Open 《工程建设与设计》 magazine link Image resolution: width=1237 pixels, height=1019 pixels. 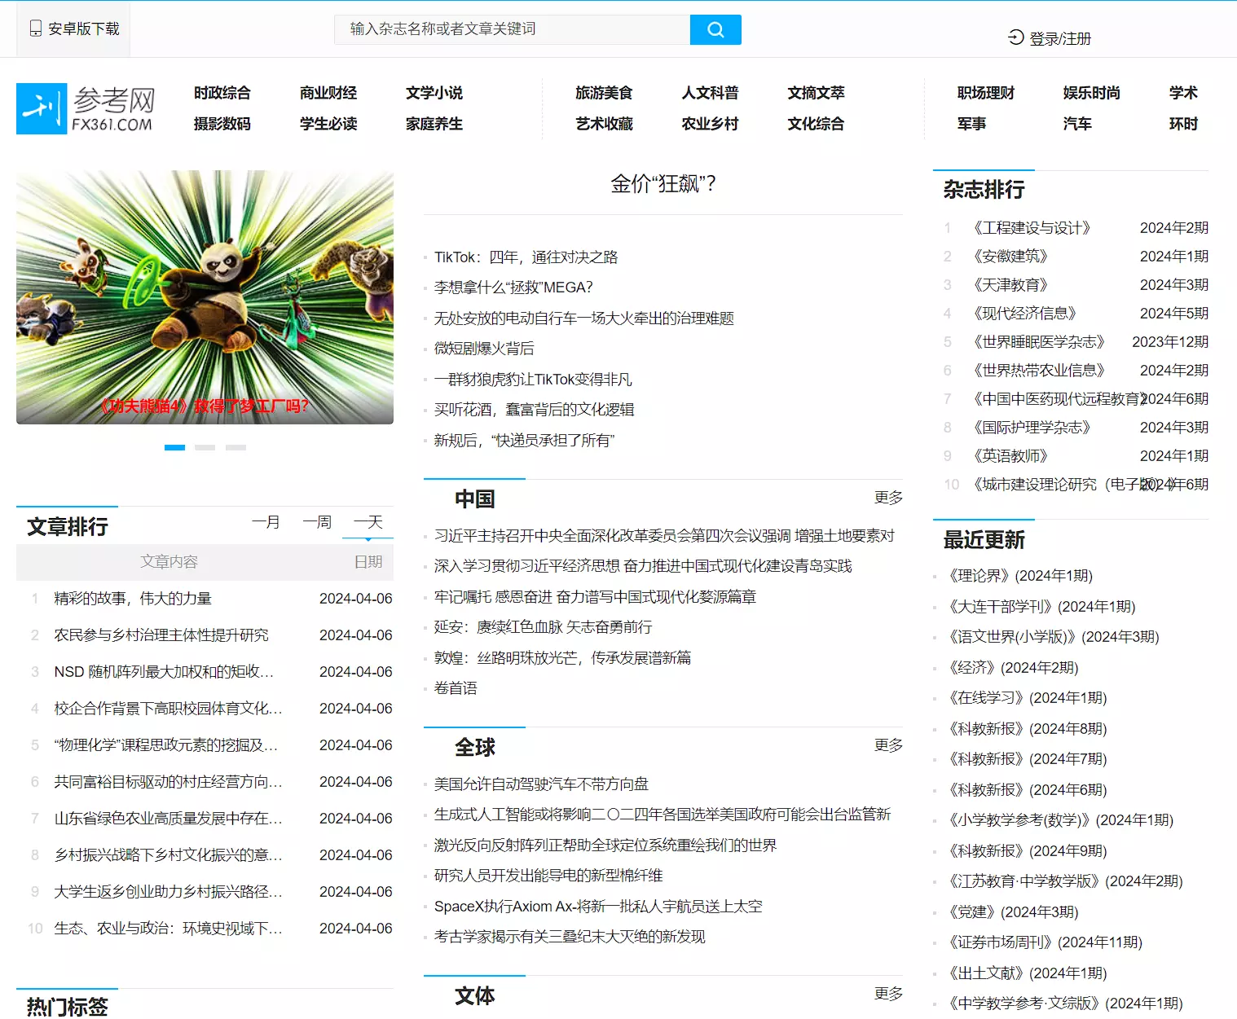(1032, 228)
